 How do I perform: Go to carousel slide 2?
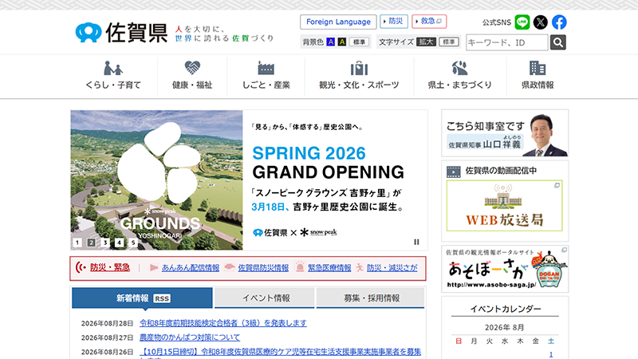click(x=91, y=243)
